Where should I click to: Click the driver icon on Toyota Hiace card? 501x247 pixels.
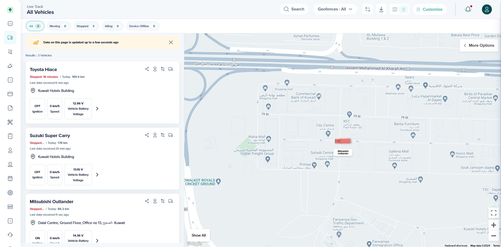pyautogui.click(x=155, y=69)
